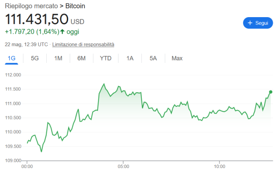274x171 pixels.
Task: Open the Limitazione di responsabilità link
Action: tap(83, 45)
